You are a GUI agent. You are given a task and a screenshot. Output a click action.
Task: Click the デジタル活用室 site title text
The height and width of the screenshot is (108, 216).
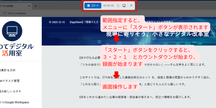pos(17,50)
